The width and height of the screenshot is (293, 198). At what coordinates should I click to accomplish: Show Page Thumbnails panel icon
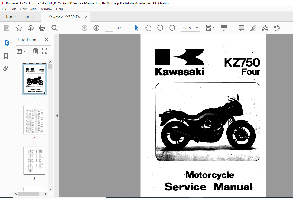6,43
